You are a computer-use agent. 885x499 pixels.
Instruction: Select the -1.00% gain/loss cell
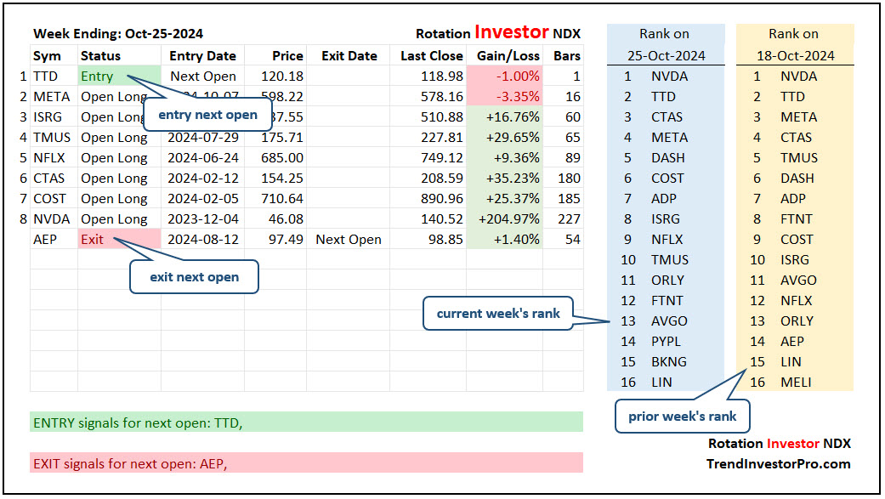click(505, 77)
